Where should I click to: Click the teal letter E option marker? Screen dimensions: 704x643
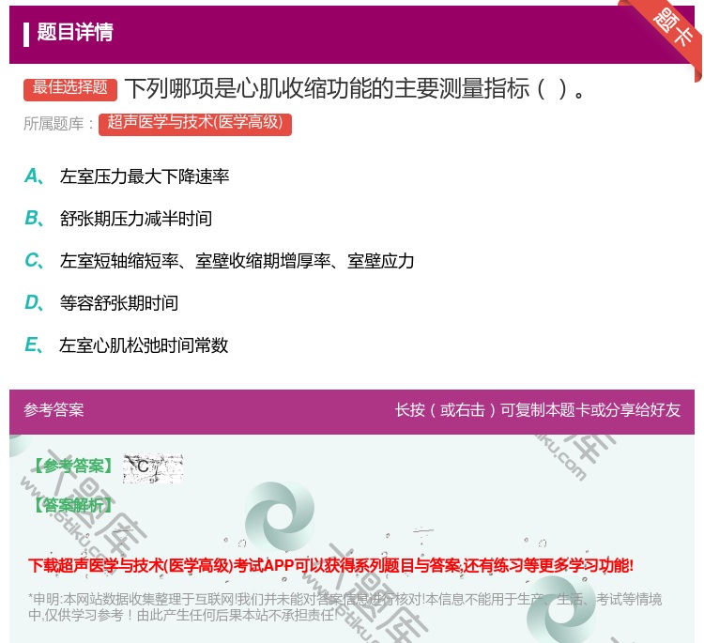[34, 344]
